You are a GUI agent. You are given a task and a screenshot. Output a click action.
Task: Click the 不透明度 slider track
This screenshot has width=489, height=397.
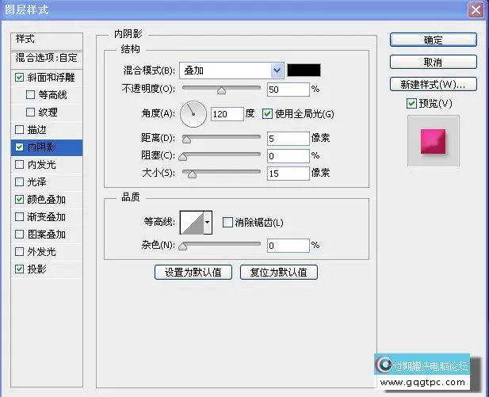pos(222,89)
